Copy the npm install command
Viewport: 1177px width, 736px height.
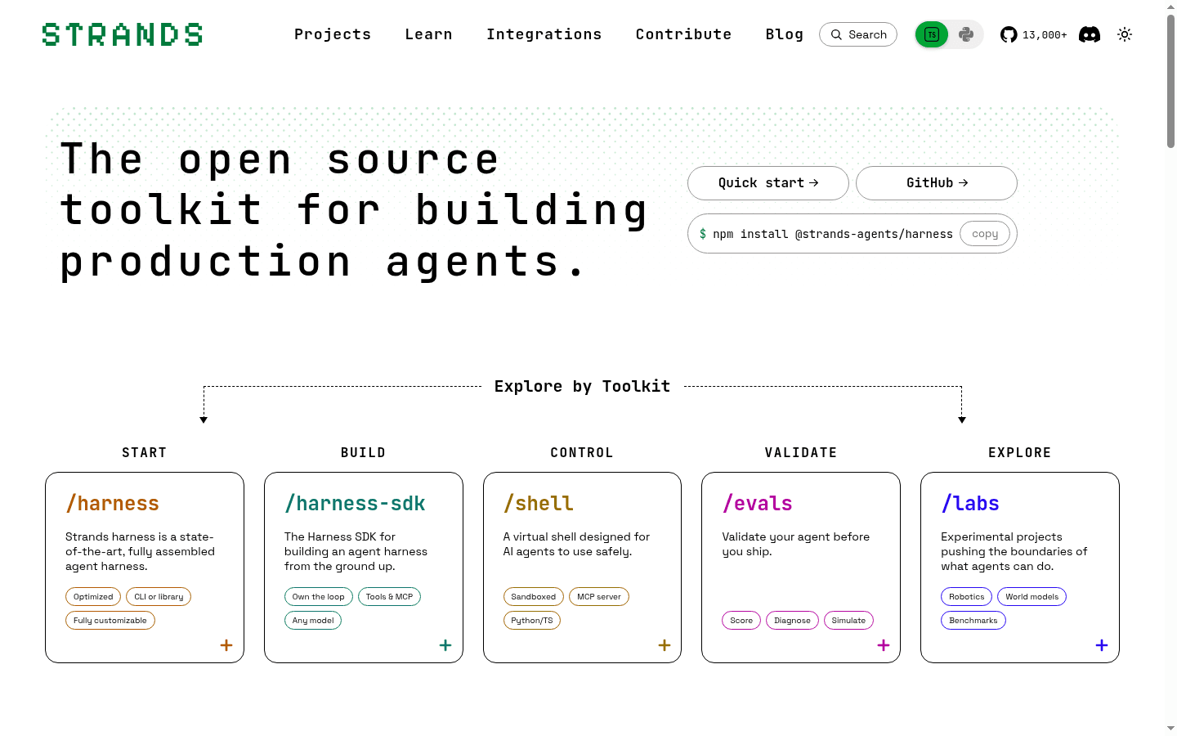[985, 234]
